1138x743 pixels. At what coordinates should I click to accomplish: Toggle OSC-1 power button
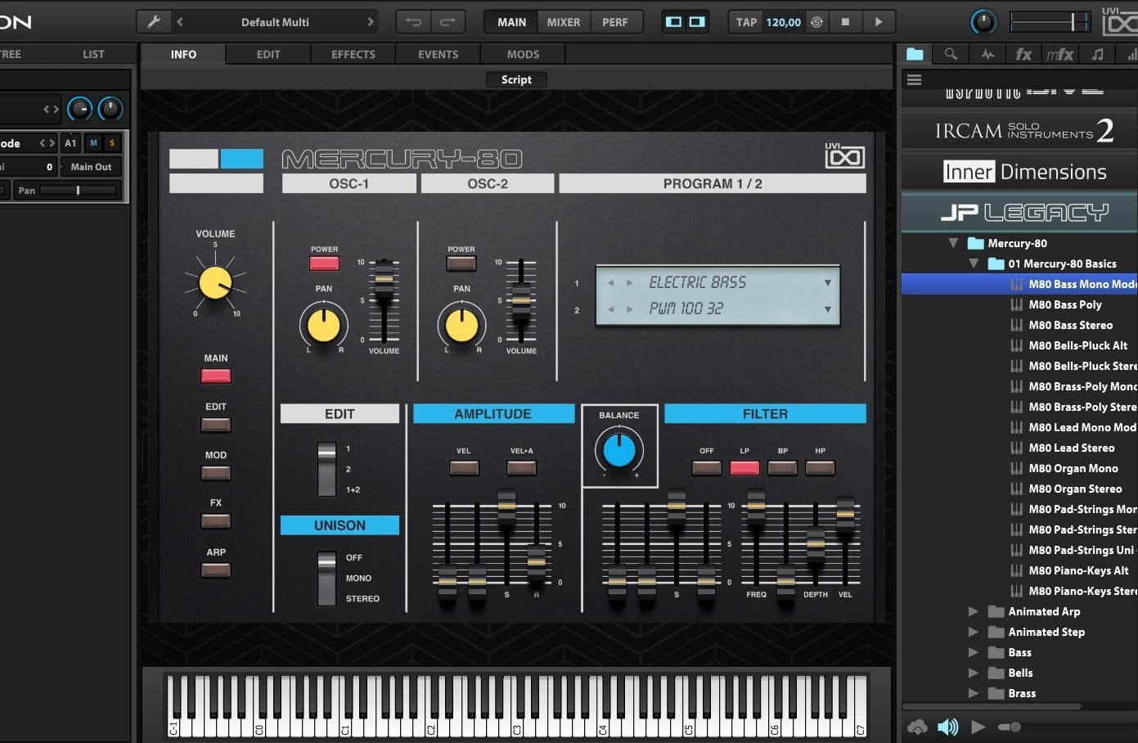click(x=324, y=263)
